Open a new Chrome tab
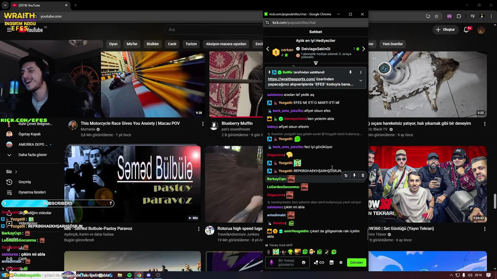This screenshot has width=497, height=279. tap(75, 5)
